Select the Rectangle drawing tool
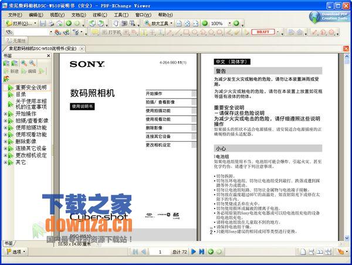Screen dimensions: 352x265 [x=186, y=32]
